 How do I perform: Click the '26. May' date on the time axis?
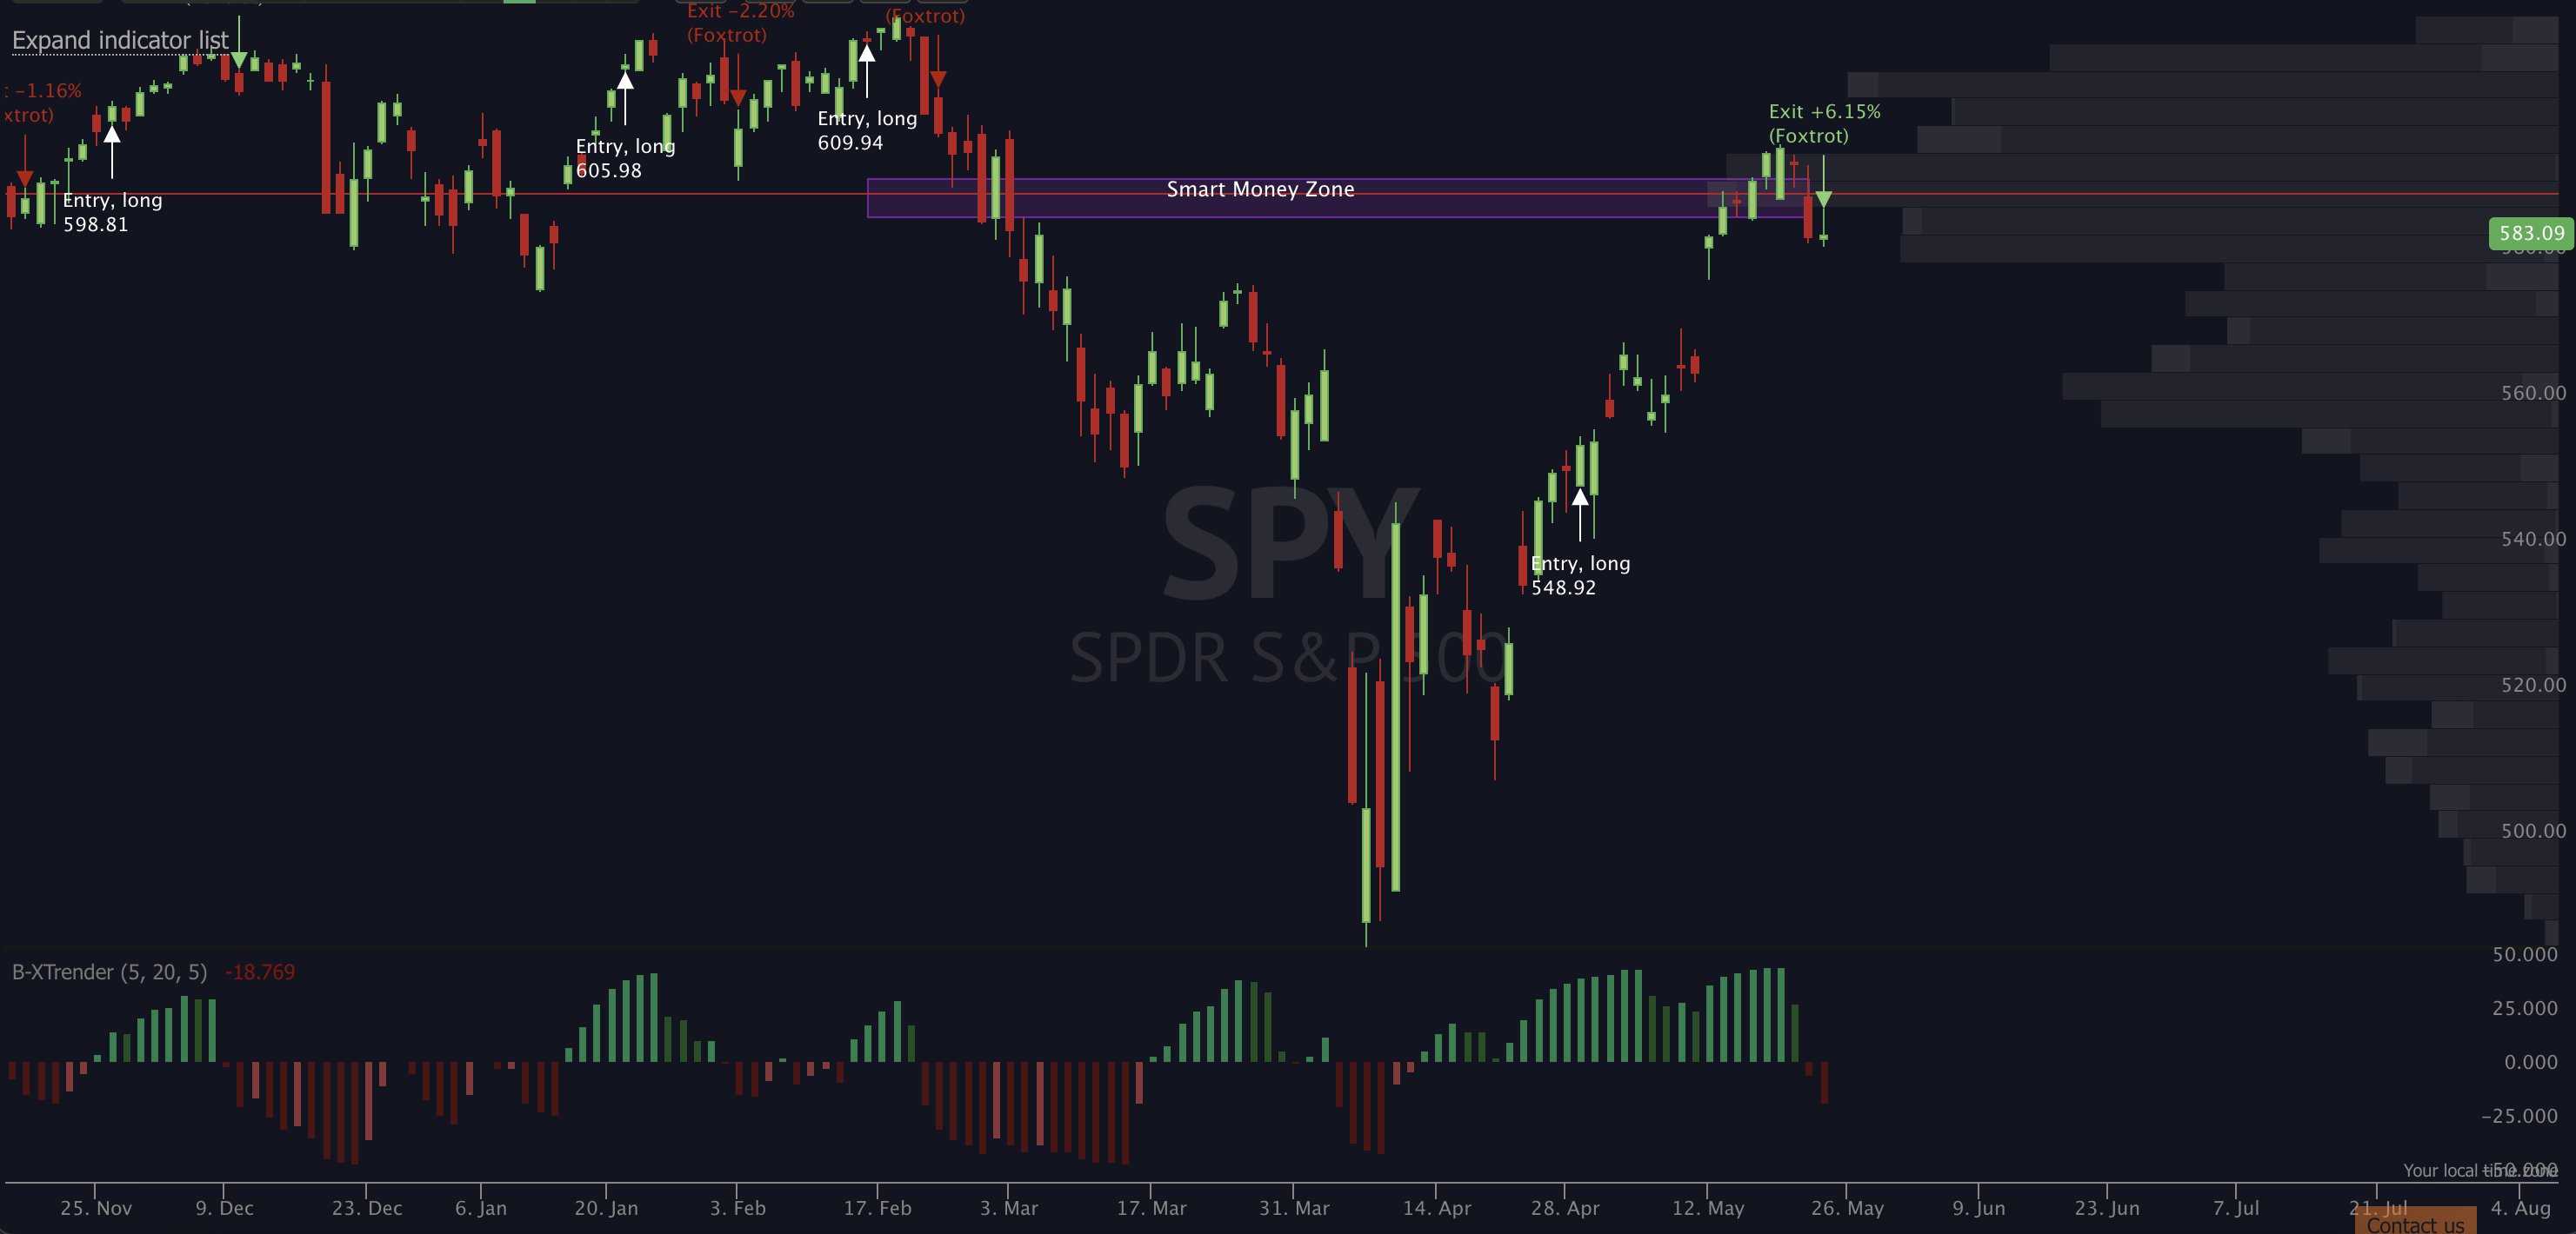[x=1847, y=1208]
